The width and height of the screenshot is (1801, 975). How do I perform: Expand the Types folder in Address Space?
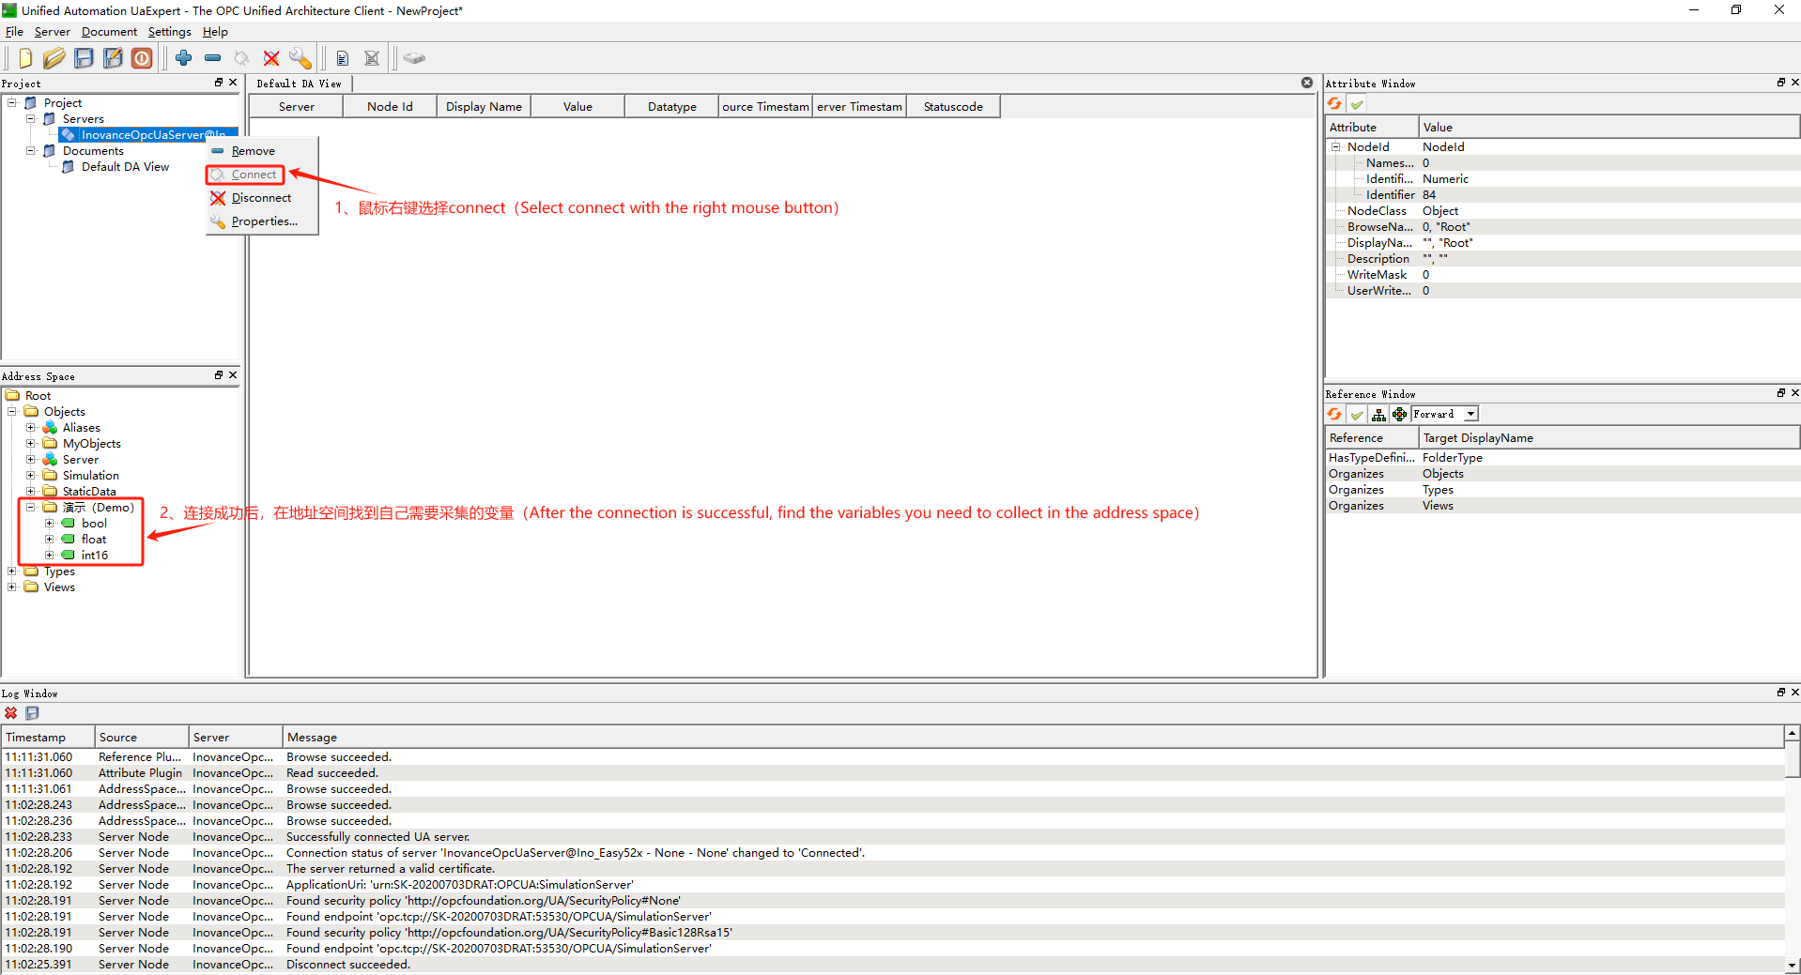12,571
